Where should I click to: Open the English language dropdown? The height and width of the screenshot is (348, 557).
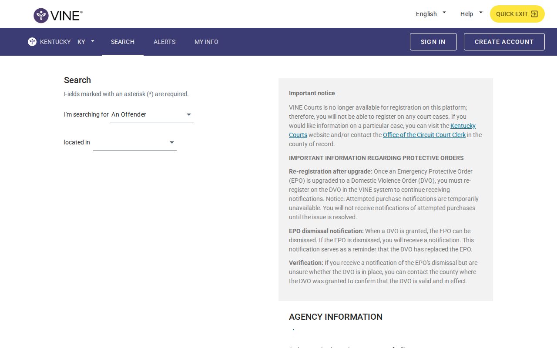431,14
